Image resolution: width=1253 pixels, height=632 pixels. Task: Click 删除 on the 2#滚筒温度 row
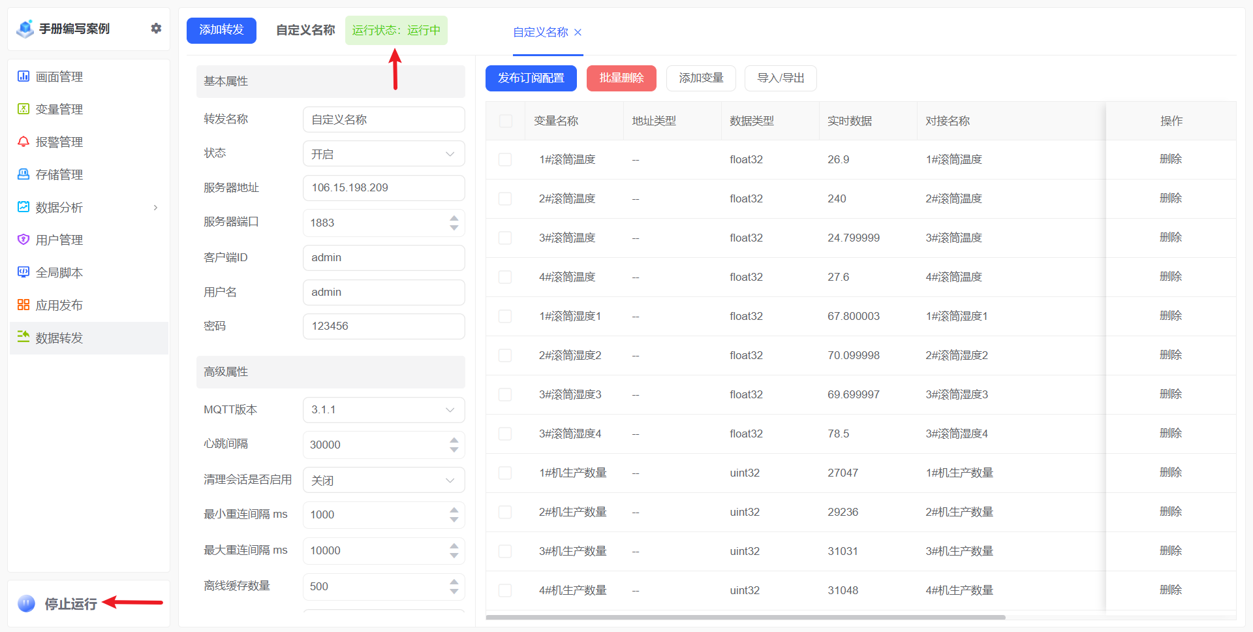click(x=1171, y=198)
